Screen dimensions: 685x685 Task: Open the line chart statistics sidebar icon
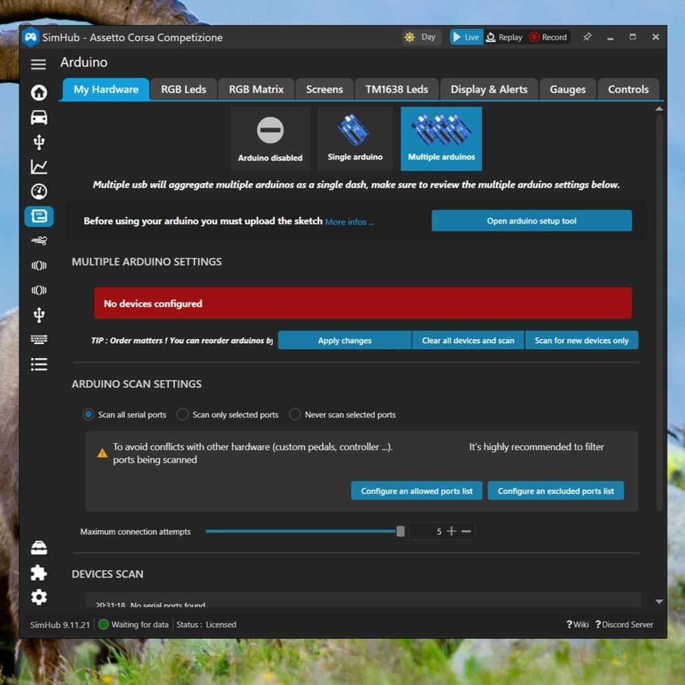tap(39, 166)
